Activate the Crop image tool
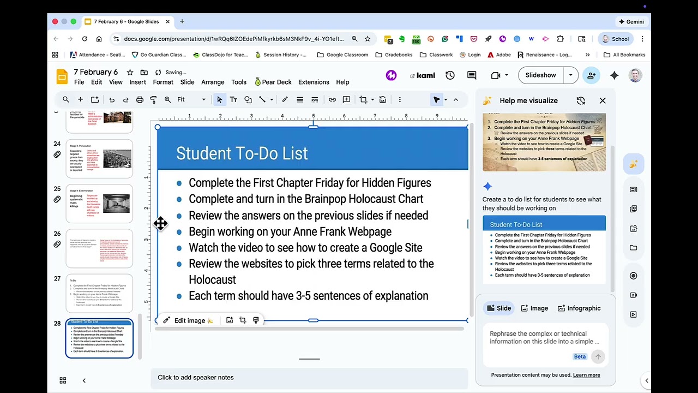This screenshot has width=698, height=393. tap(363, 99)
